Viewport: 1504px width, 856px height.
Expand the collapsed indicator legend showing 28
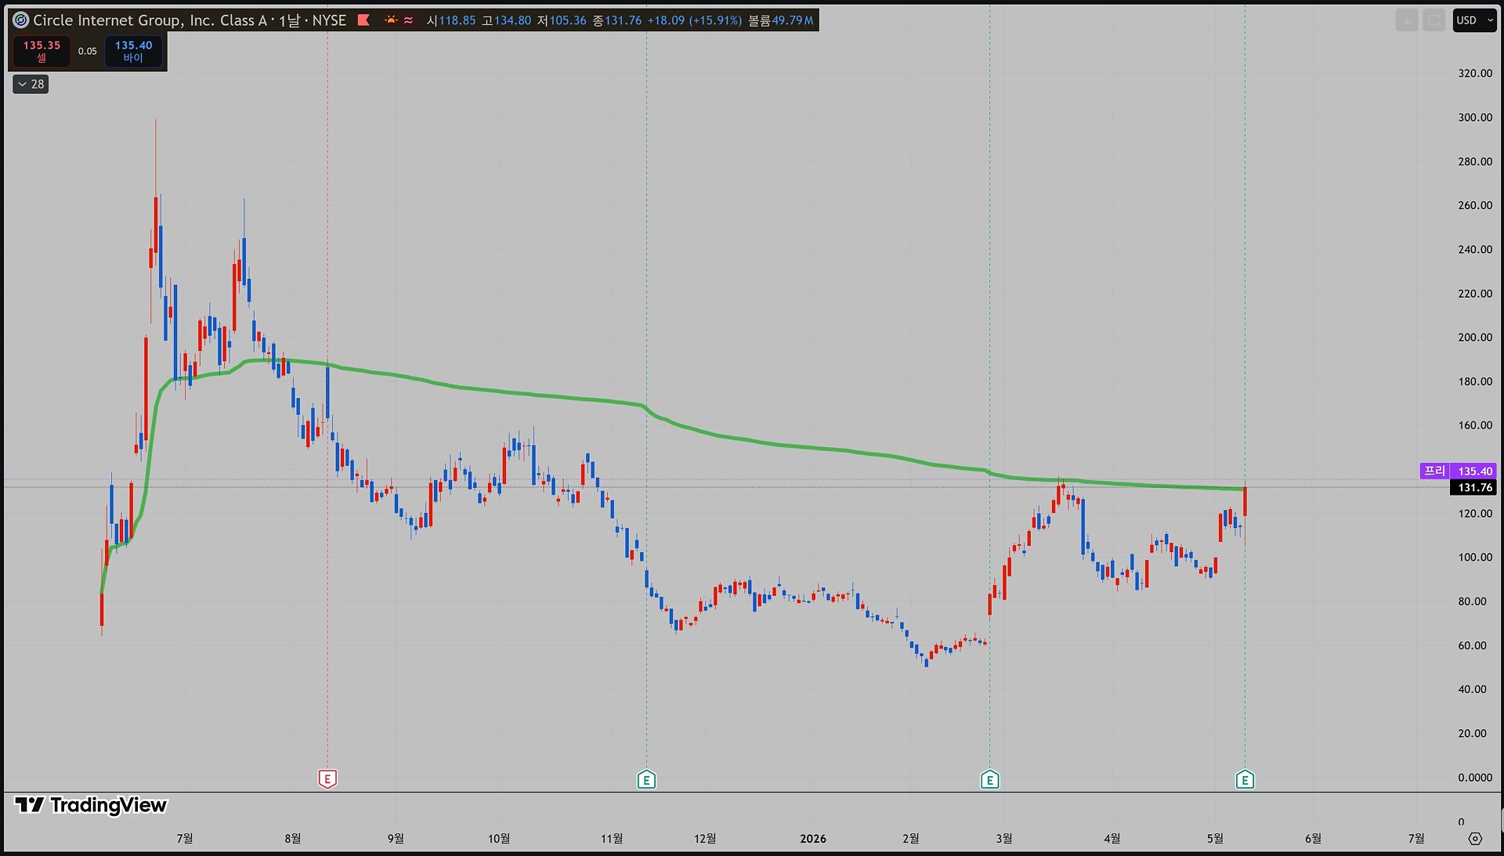coord(31,84)
